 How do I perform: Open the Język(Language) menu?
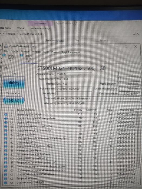point(71,52)
